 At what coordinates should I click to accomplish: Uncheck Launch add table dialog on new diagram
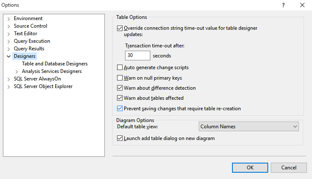pos(120,138)
